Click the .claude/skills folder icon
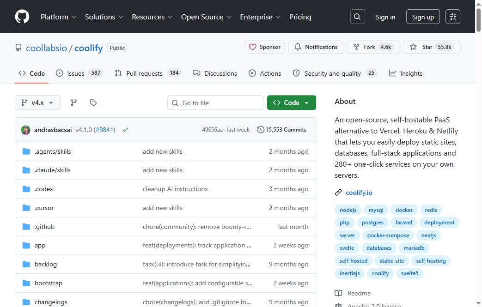This screenshot has width=482, height=307. tap(26, 170)
